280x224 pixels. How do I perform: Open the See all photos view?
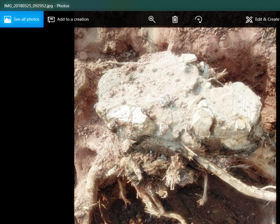click(22, 19)
